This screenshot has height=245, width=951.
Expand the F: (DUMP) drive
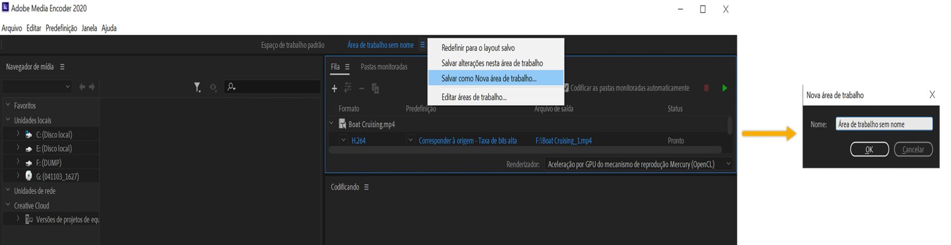click(18, 162)
